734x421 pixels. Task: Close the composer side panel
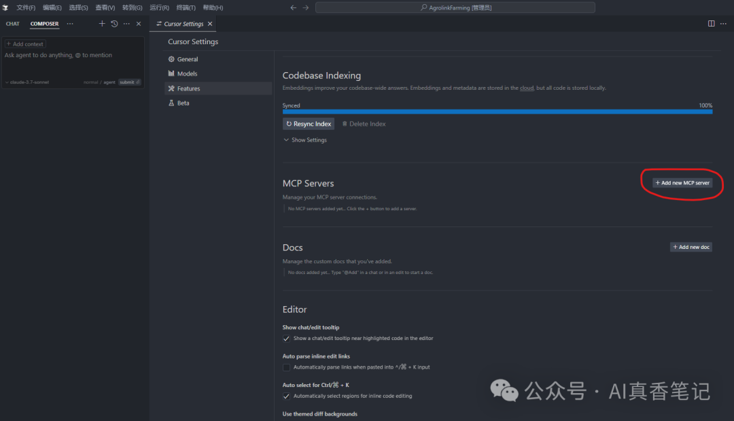[x=139, y=23]
